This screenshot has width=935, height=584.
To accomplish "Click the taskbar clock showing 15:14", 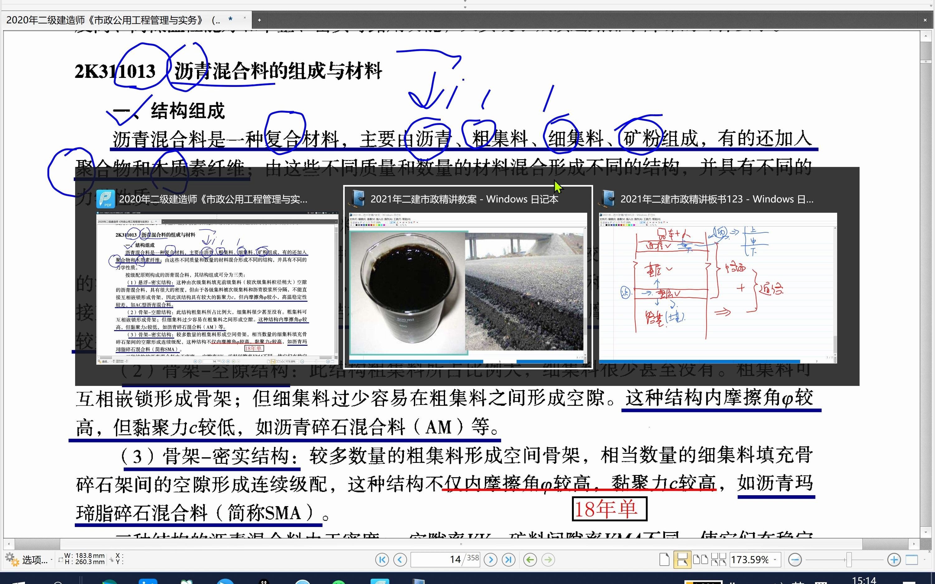I will coord(864,580).
